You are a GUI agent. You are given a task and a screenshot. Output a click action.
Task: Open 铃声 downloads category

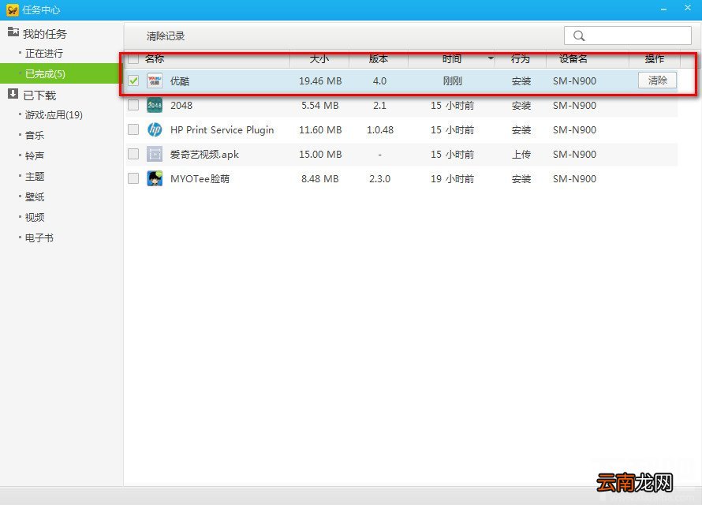tap(35, 155)
